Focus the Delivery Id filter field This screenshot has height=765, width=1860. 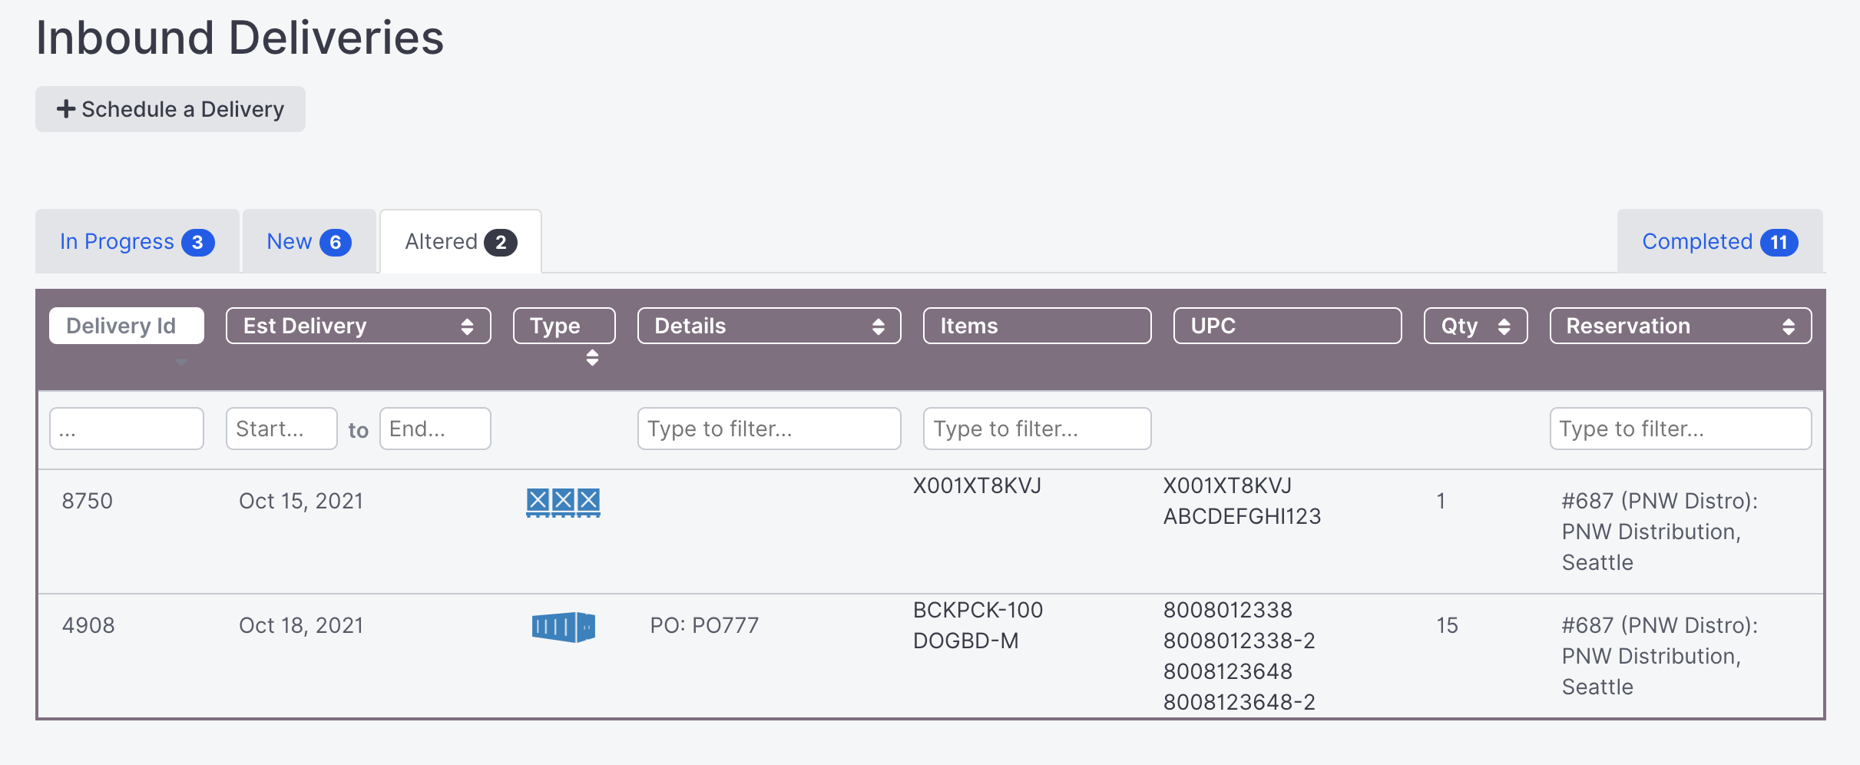click(127, 429)
